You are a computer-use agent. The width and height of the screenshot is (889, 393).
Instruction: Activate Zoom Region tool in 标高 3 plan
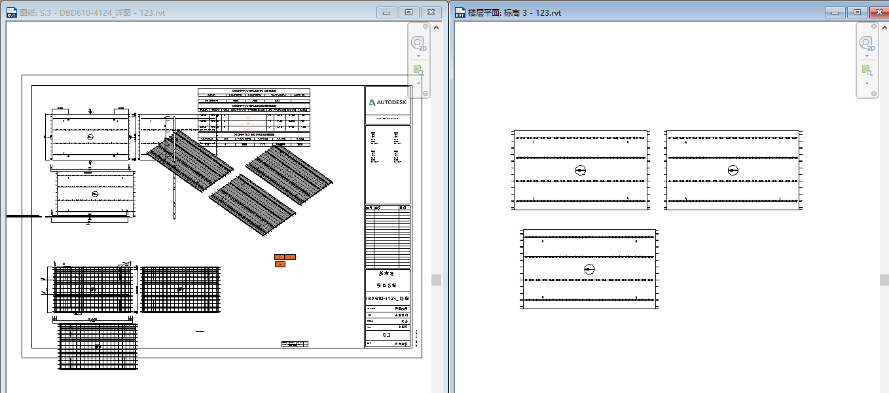click(x=867, y=71)
